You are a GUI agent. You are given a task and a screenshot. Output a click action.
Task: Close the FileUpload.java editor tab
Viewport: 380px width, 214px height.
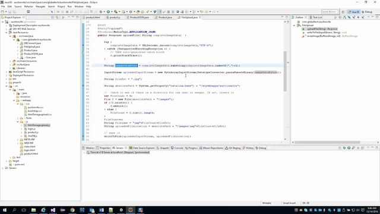coord(200,17)
